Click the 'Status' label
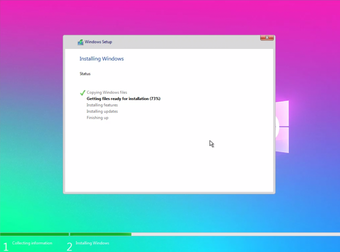Screen dimensions: 340x252 click(x=85, y=74)
